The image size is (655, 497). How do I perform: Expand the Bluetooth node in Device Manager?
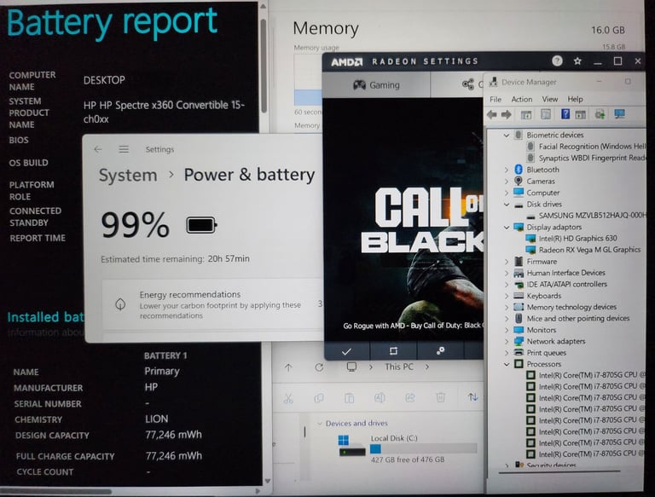click(507, 170)
